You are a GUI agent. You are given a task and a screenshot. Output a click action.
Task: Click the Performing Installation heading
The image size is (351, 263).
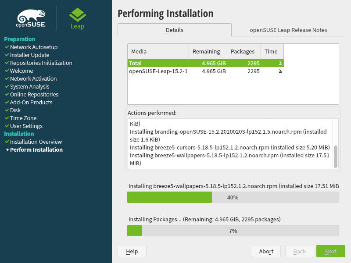tap(165, 14)
